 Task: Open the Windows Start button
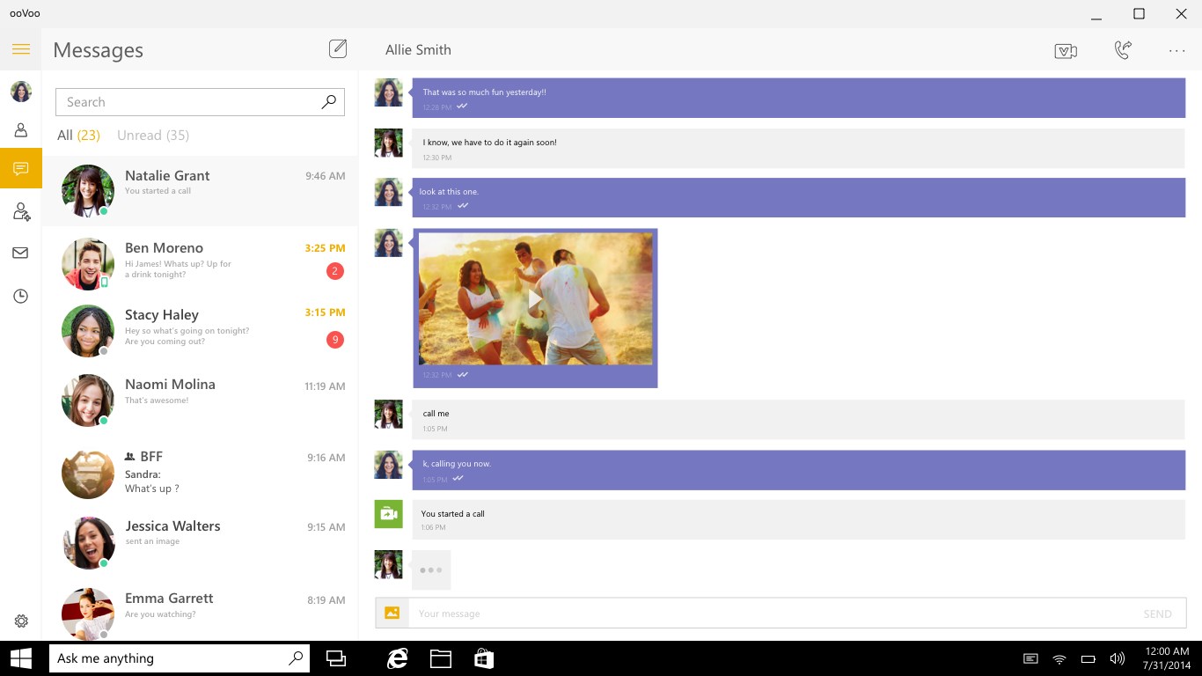pos(21,658)
